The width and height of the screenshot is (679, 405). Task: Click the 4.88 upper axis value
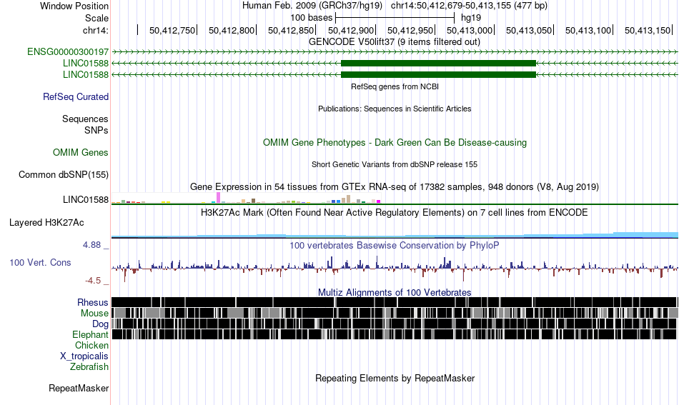pos(91,245)
